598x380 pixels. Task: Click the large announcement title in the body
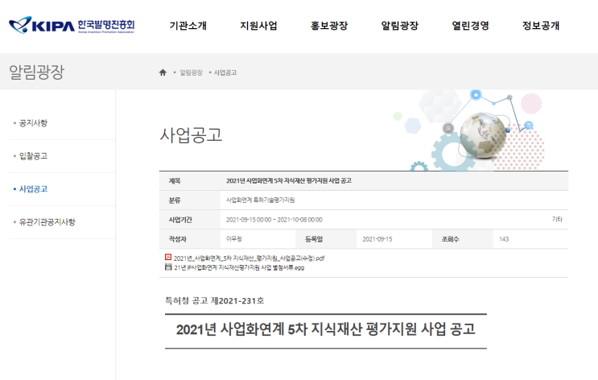[326, 328]
